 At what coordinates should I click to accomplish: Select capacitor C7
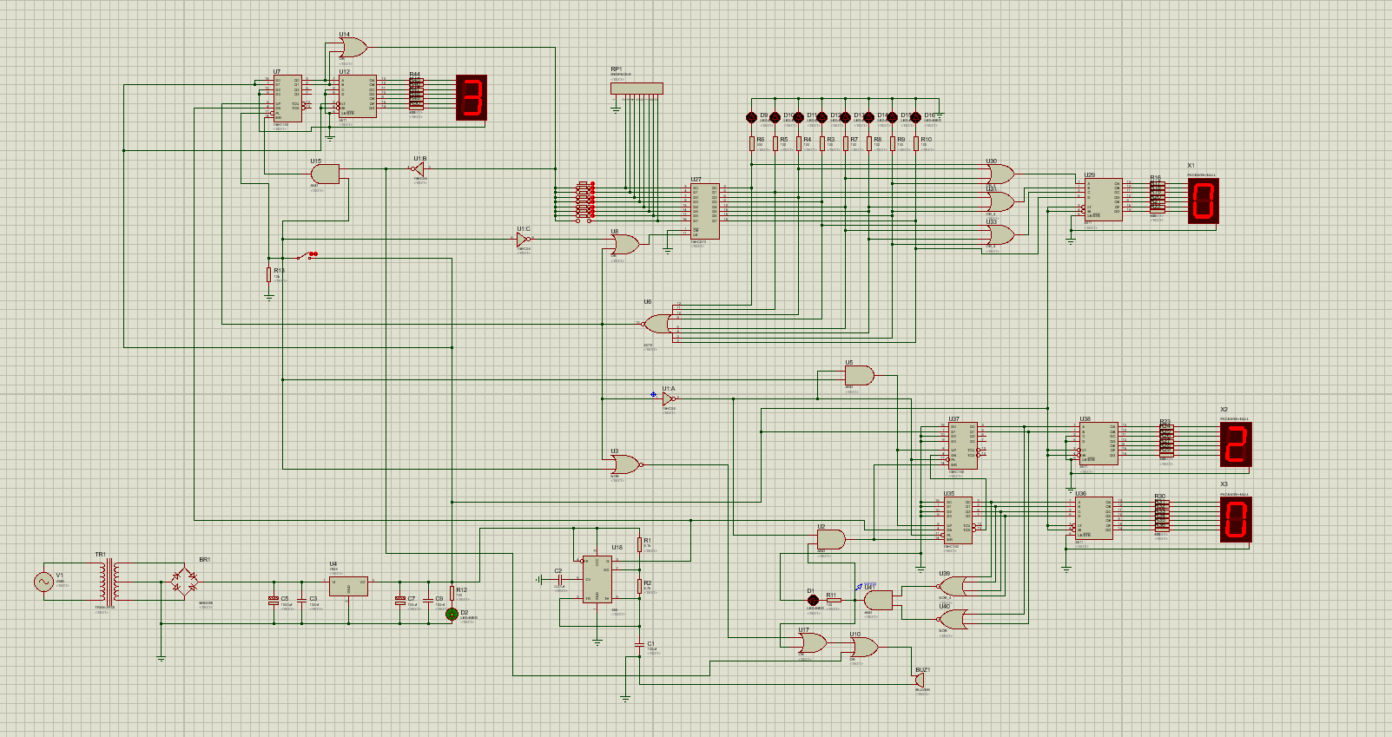tap(399, 600)
